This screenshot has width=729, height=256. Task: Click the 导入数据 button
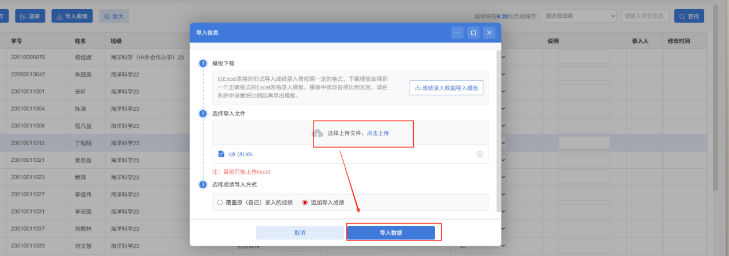[391, 232]
